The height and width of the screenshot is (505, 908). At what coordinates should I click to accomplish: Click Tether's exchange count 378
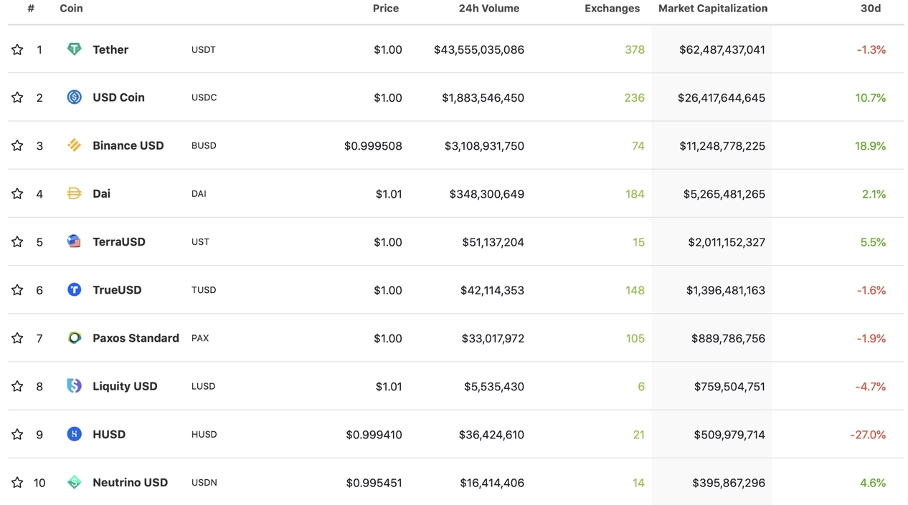635,49
